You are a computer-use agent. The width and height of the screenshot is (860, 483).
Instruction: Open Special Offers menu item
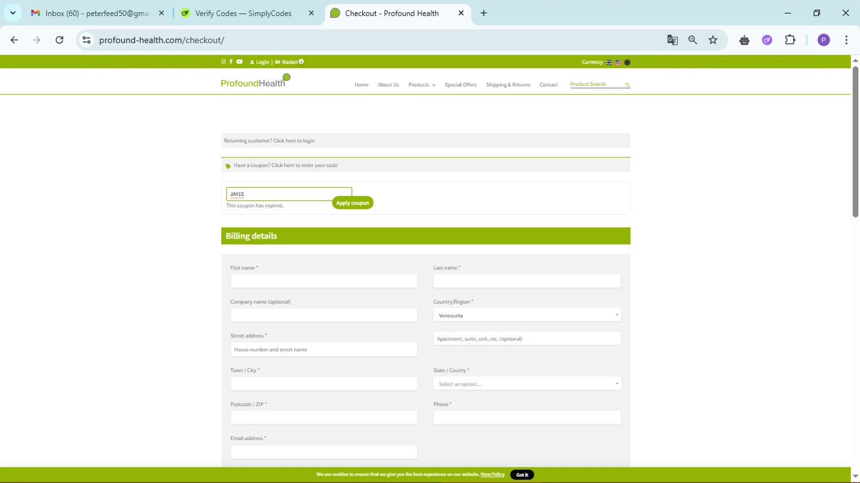point(460,85)
